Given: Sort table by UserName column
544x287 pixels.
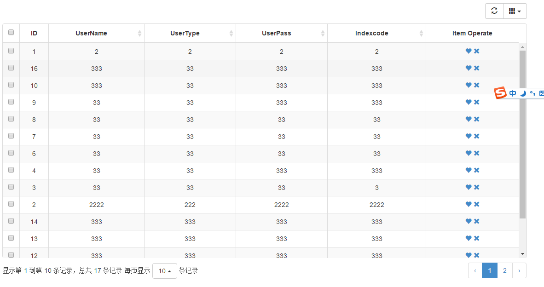Looking at the screenshot, I should pyautogui.click(x=96, y=33).
